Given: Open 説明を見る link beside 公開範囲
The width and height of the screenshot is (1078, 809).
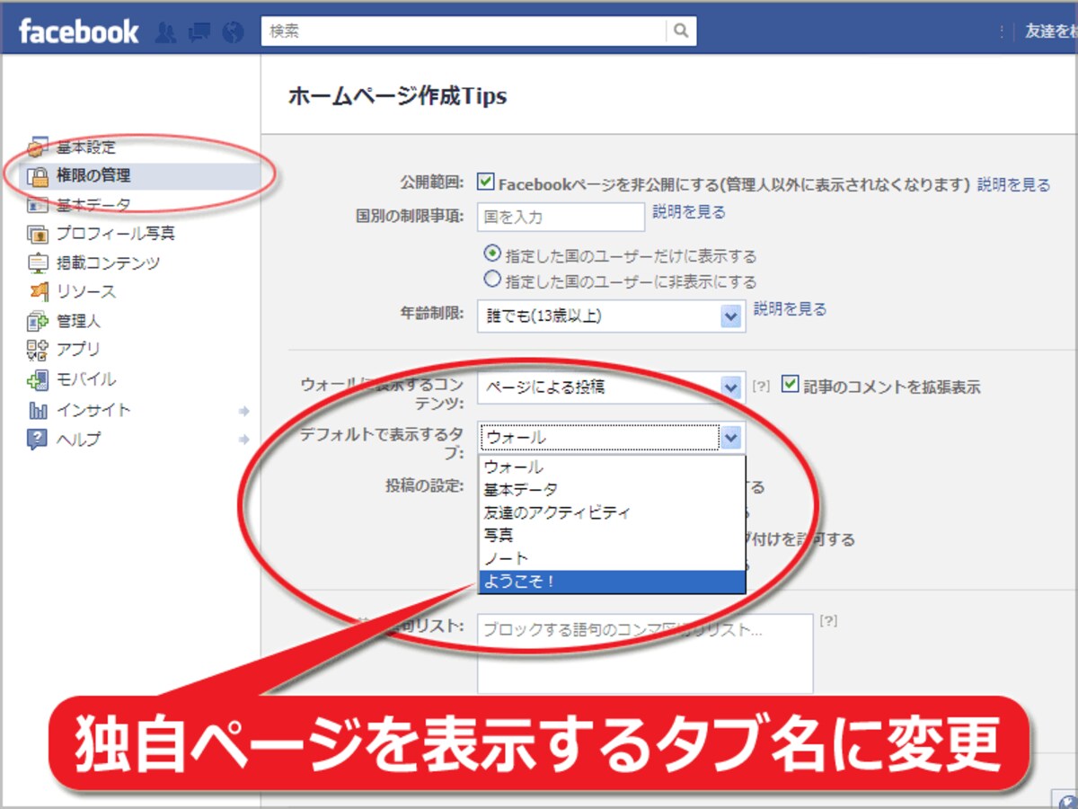Looking at the screenshot, I should (x=1013, y=184).
